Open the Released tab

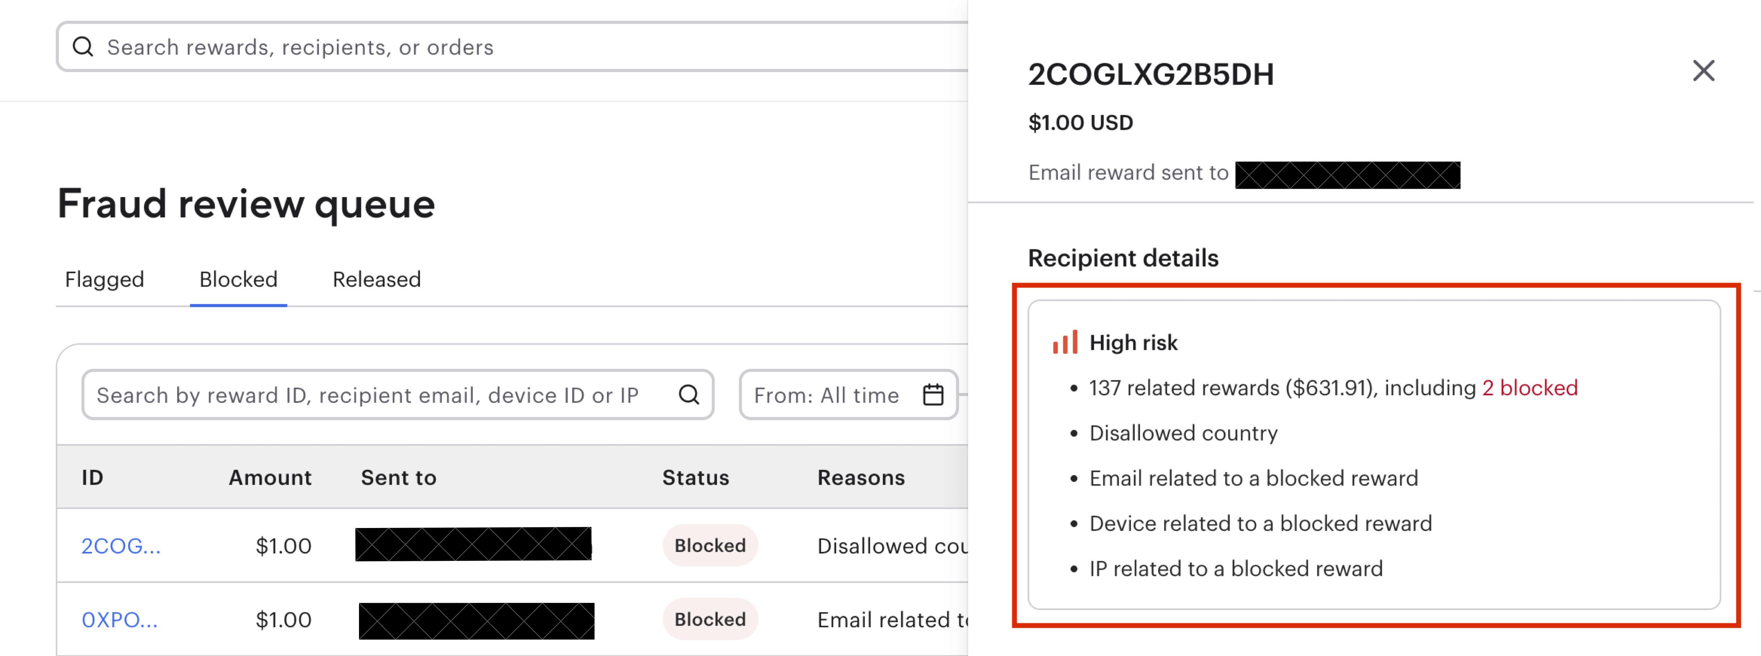pyautogui.click(x=377, y=280)
